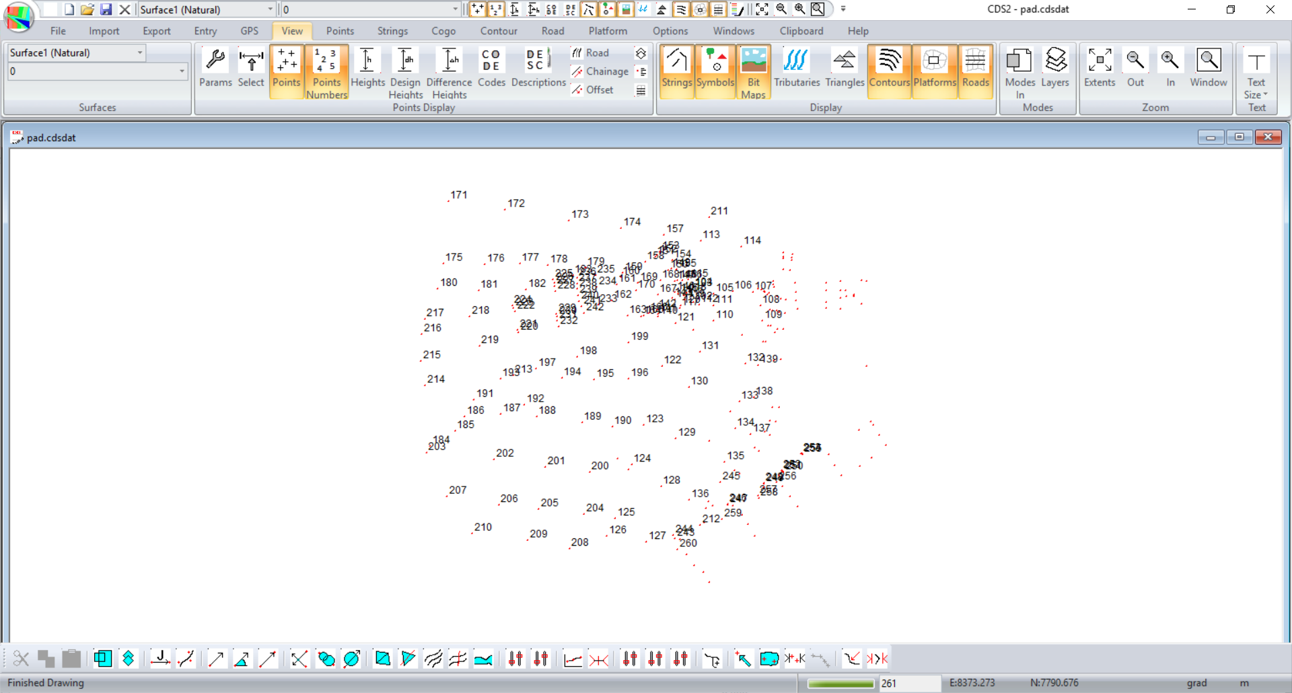Image resolution: width=1292 pixels, height=693 pixels.
Task: Toggle Points Numbers display off
Action: (326, 71)
